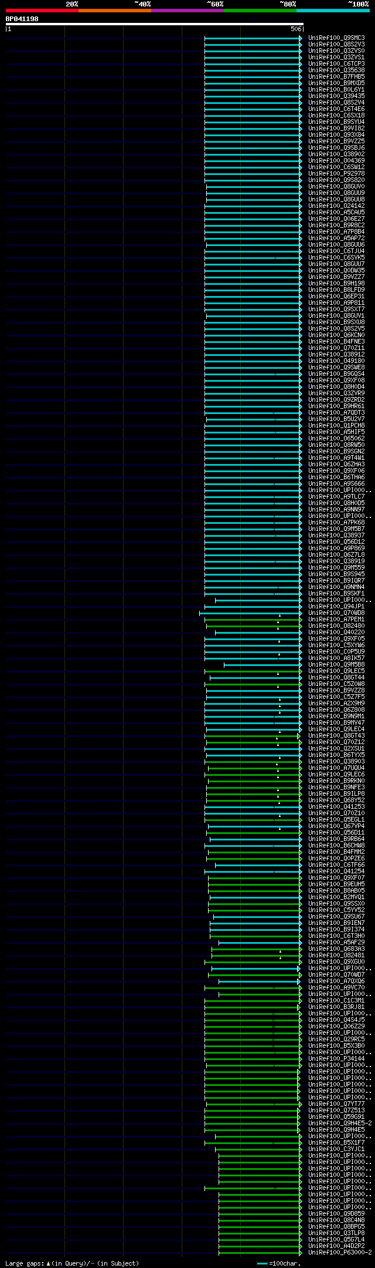Select the UniRef100_A2X9H9 label
This screenshot has height=1268, width=375.
tap(336, 703)
